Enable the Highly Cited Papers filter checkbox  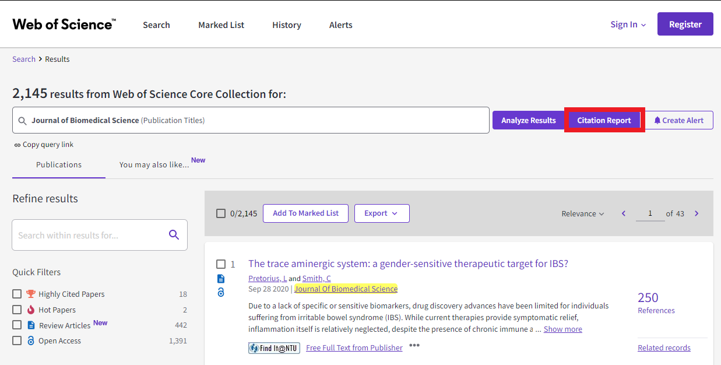[x=17, y=294]
